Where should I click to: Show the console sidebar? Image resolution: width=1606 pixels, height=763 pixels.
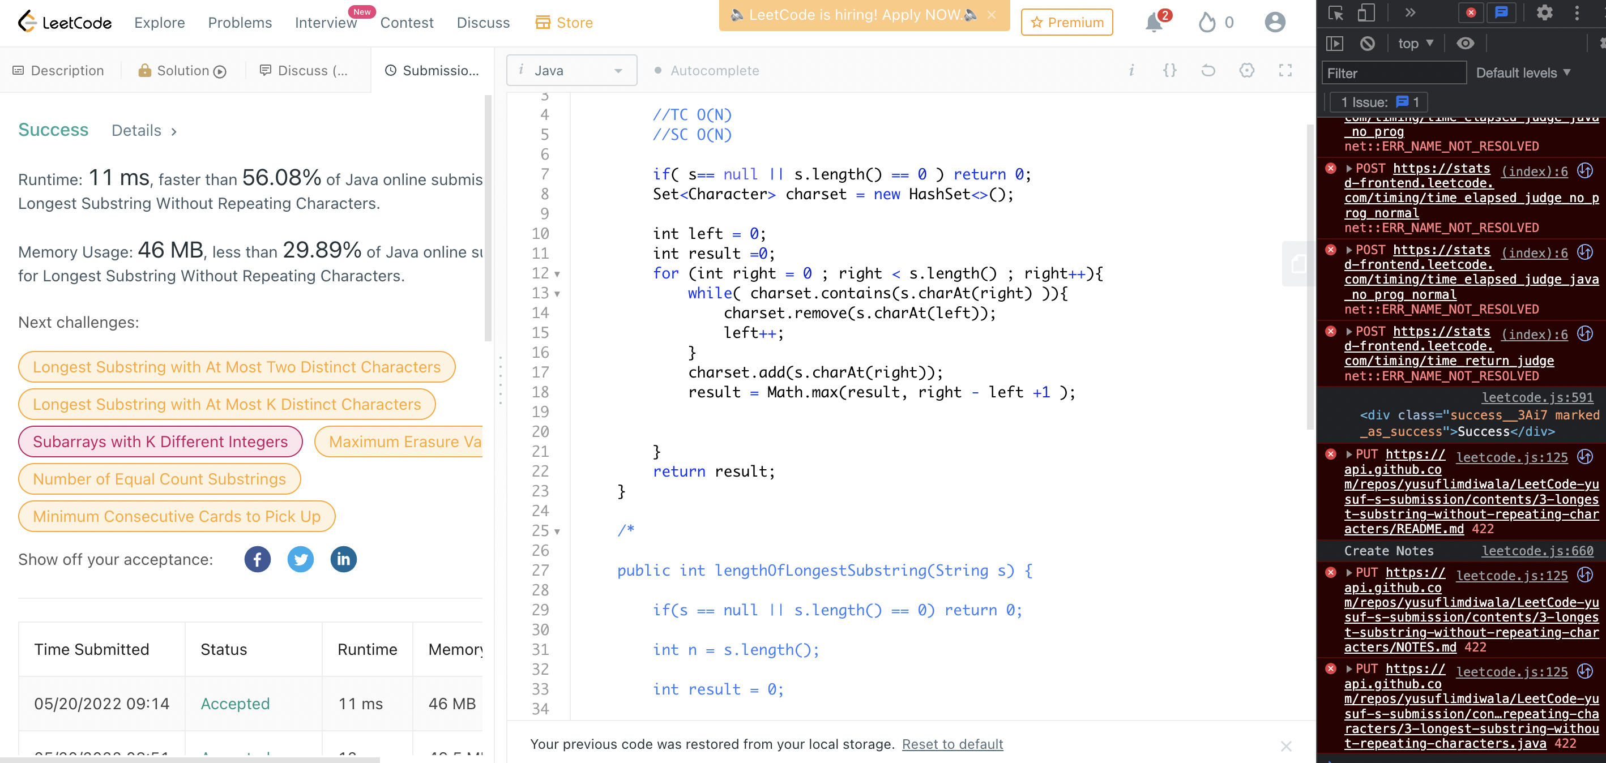click(x=1335, y=43)
